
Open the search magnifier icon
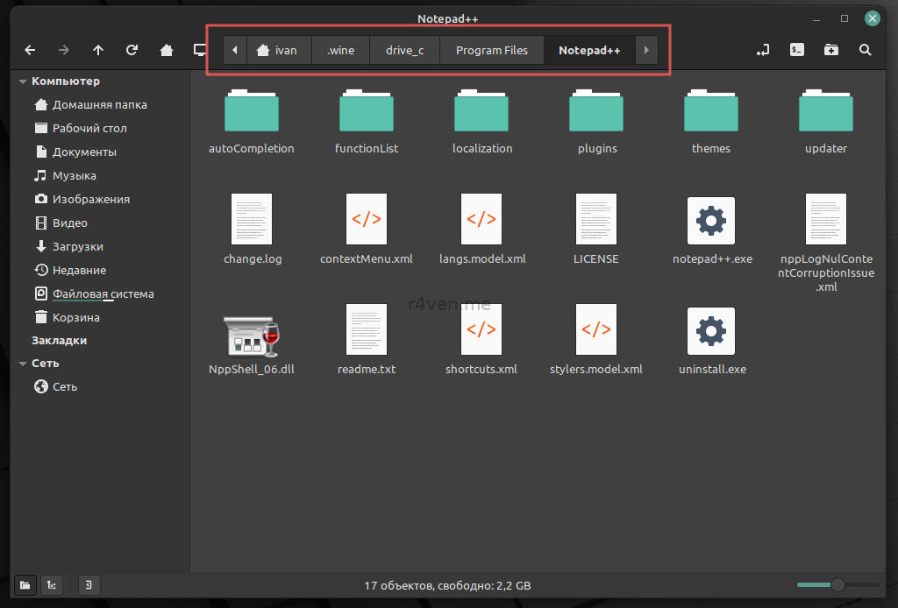pos(865,50)
